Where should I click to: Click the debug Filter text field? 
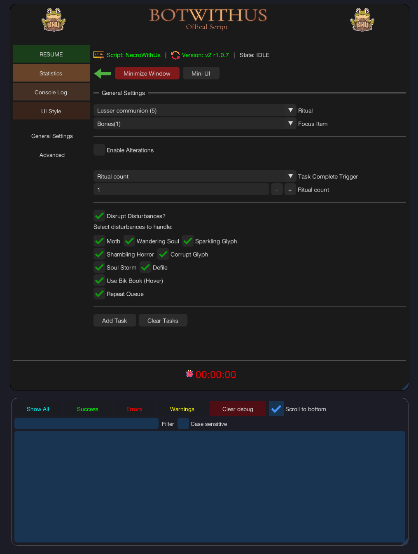click(x=86, y=423)
